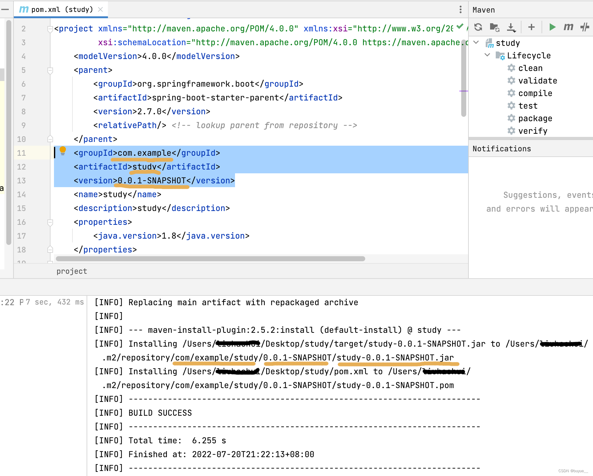Fold the properties block at line 16
The width and height of the screenshot is (593, 476).
click(x=50, y=223)
